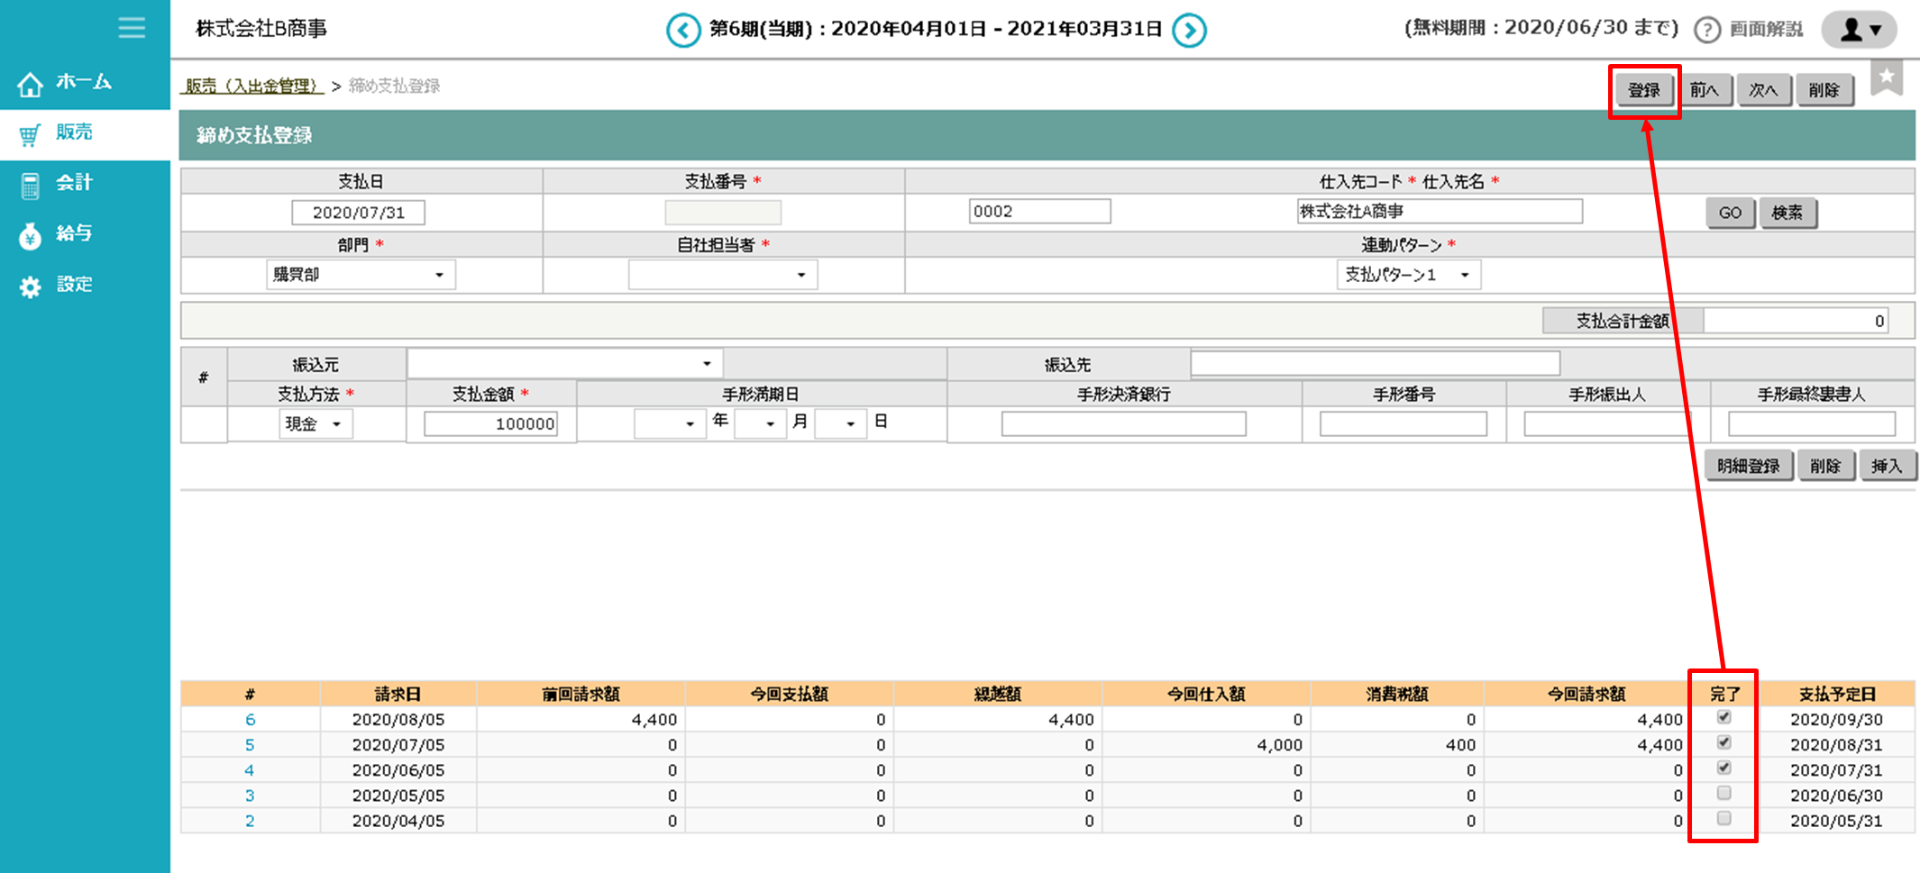Open 給与 in the sidebar
This screenshot has width=1920, height=873.
[85, 234]
